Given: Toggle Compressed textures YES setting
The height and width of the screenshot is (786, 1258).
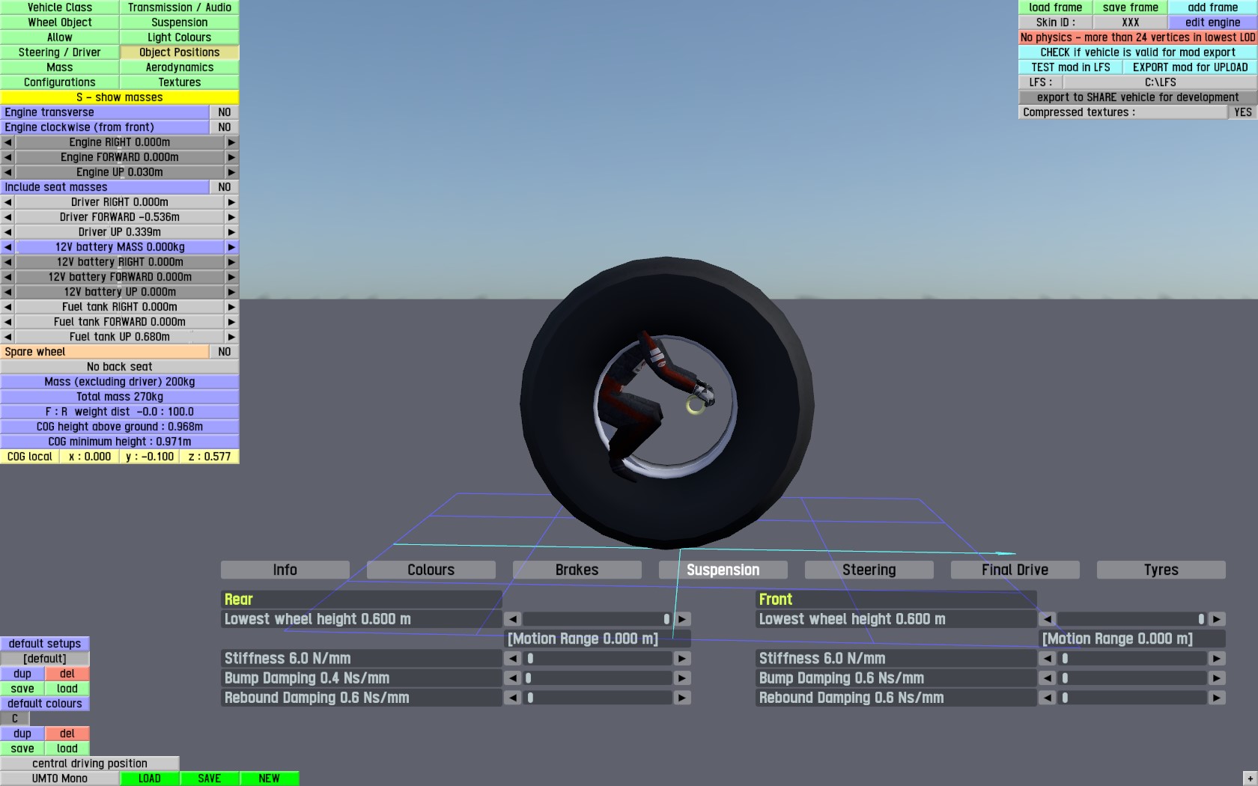Looking at the screenshot, I should (x=1242, y=112).
